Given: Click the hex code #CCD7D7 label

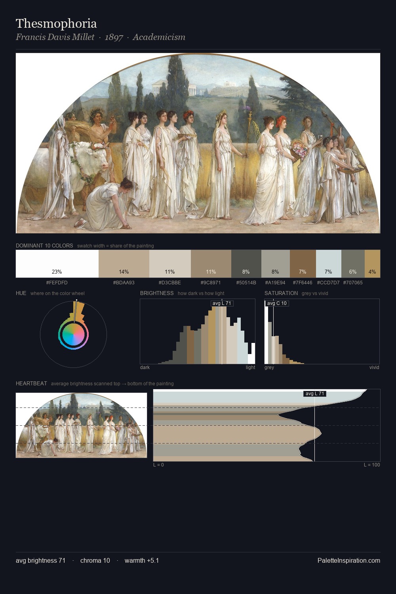Looking at the screenshot, I should click(x=328, y=283).
